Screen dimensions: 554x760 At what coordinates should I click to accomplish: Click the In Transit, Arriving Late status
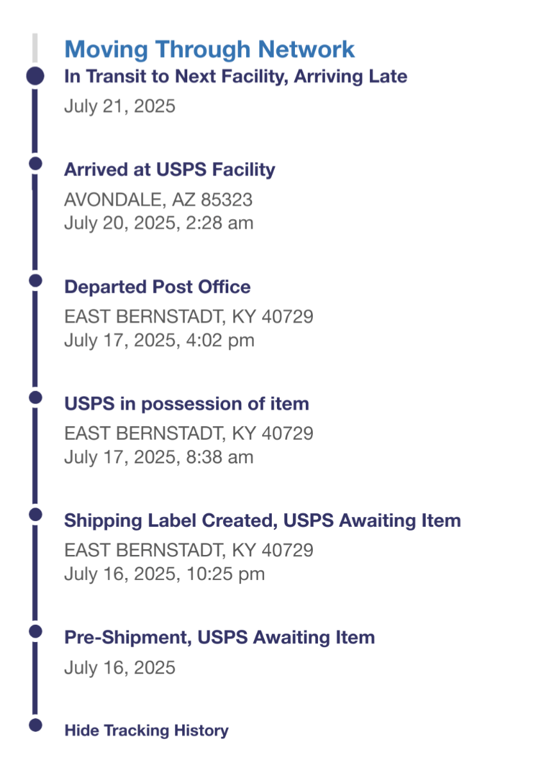click(x=236, y=77)
